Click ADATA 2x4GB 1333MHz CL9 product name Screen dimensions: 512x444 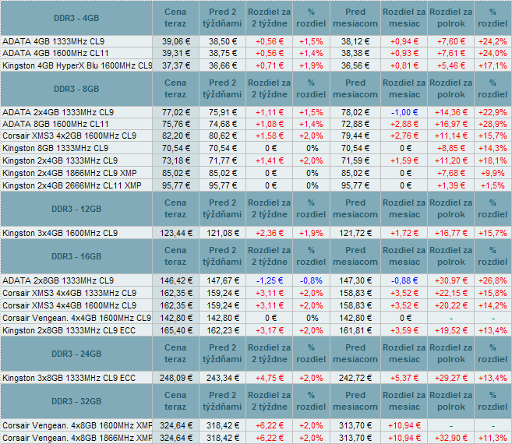[x=58, y=112]
